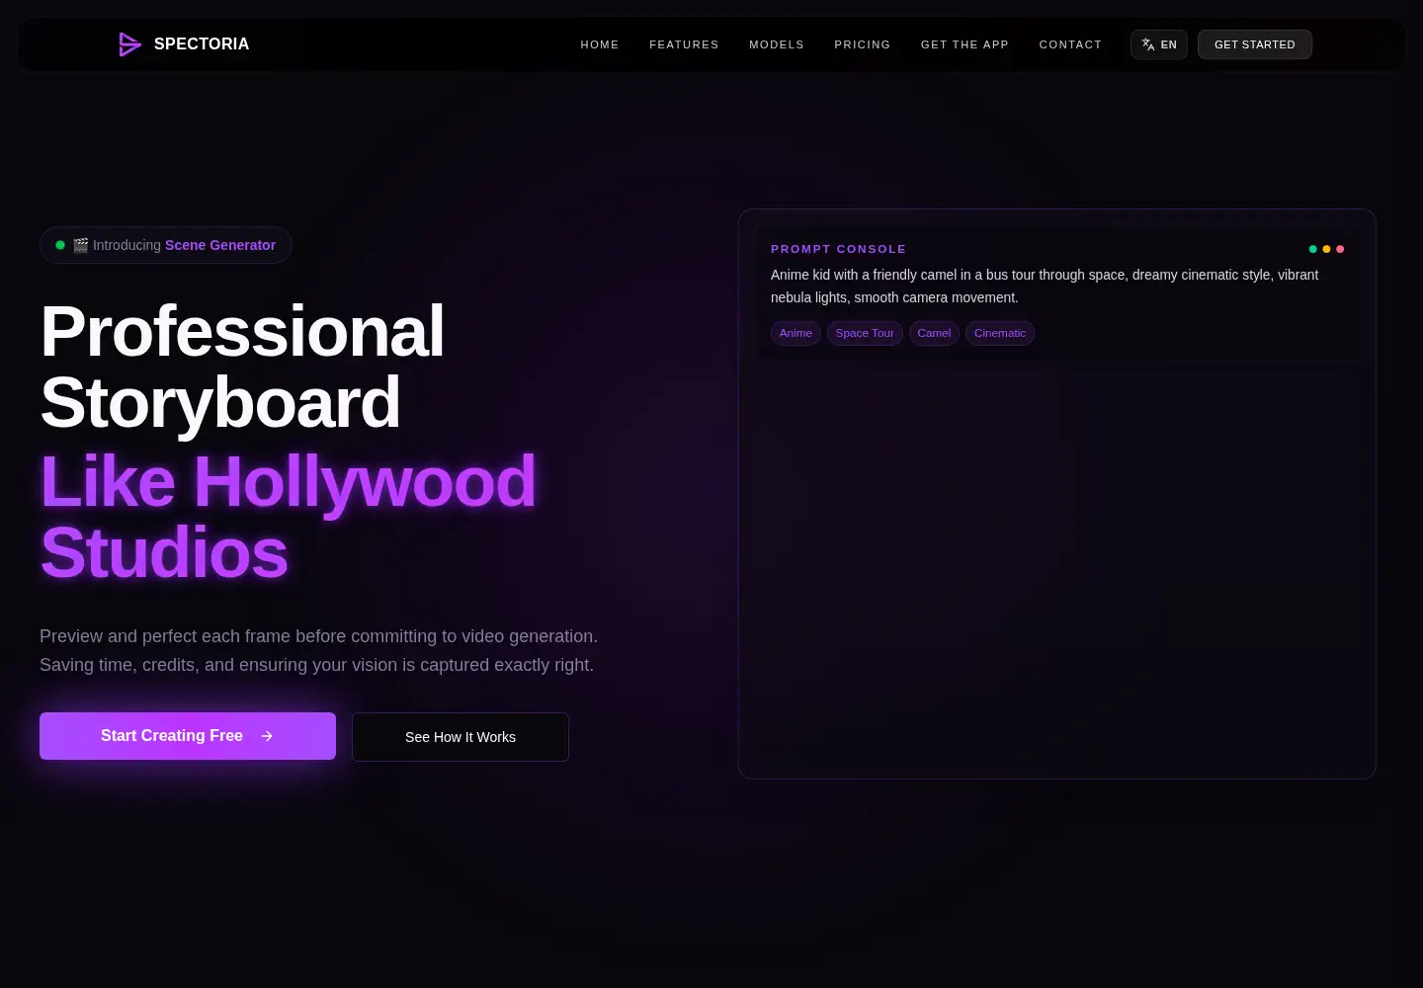Click the Scene Generator link
This screenshot has width=1423, height=988.
tap(220, 245)
